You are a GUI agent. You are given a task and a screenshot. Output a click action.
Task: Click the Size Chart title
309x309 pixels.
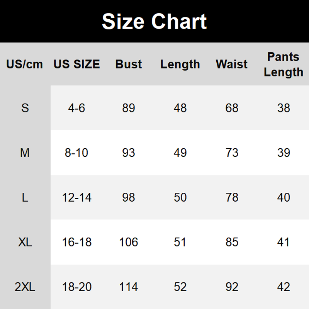[154, 22]
